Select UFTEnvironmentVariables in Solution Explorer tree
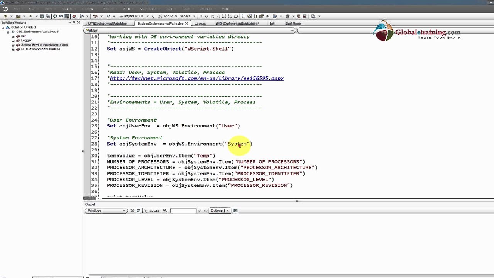 tap(41, 49)
